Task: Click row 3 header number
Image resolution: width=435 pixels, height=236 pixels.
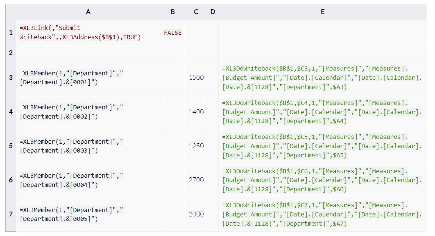Action: (11, 78)
